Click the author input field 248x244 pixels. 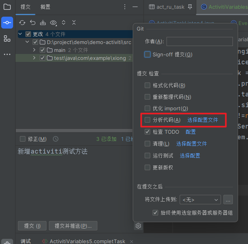(200, 41)
